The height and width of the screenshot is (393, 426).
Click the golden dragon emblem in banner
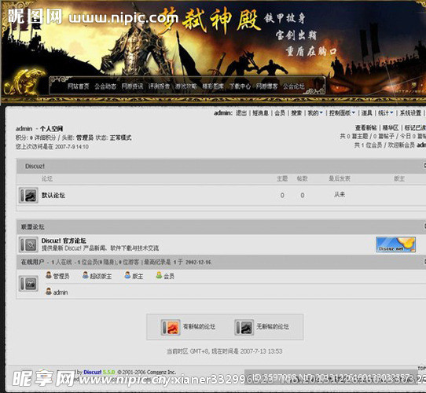(x=25, y=82)
